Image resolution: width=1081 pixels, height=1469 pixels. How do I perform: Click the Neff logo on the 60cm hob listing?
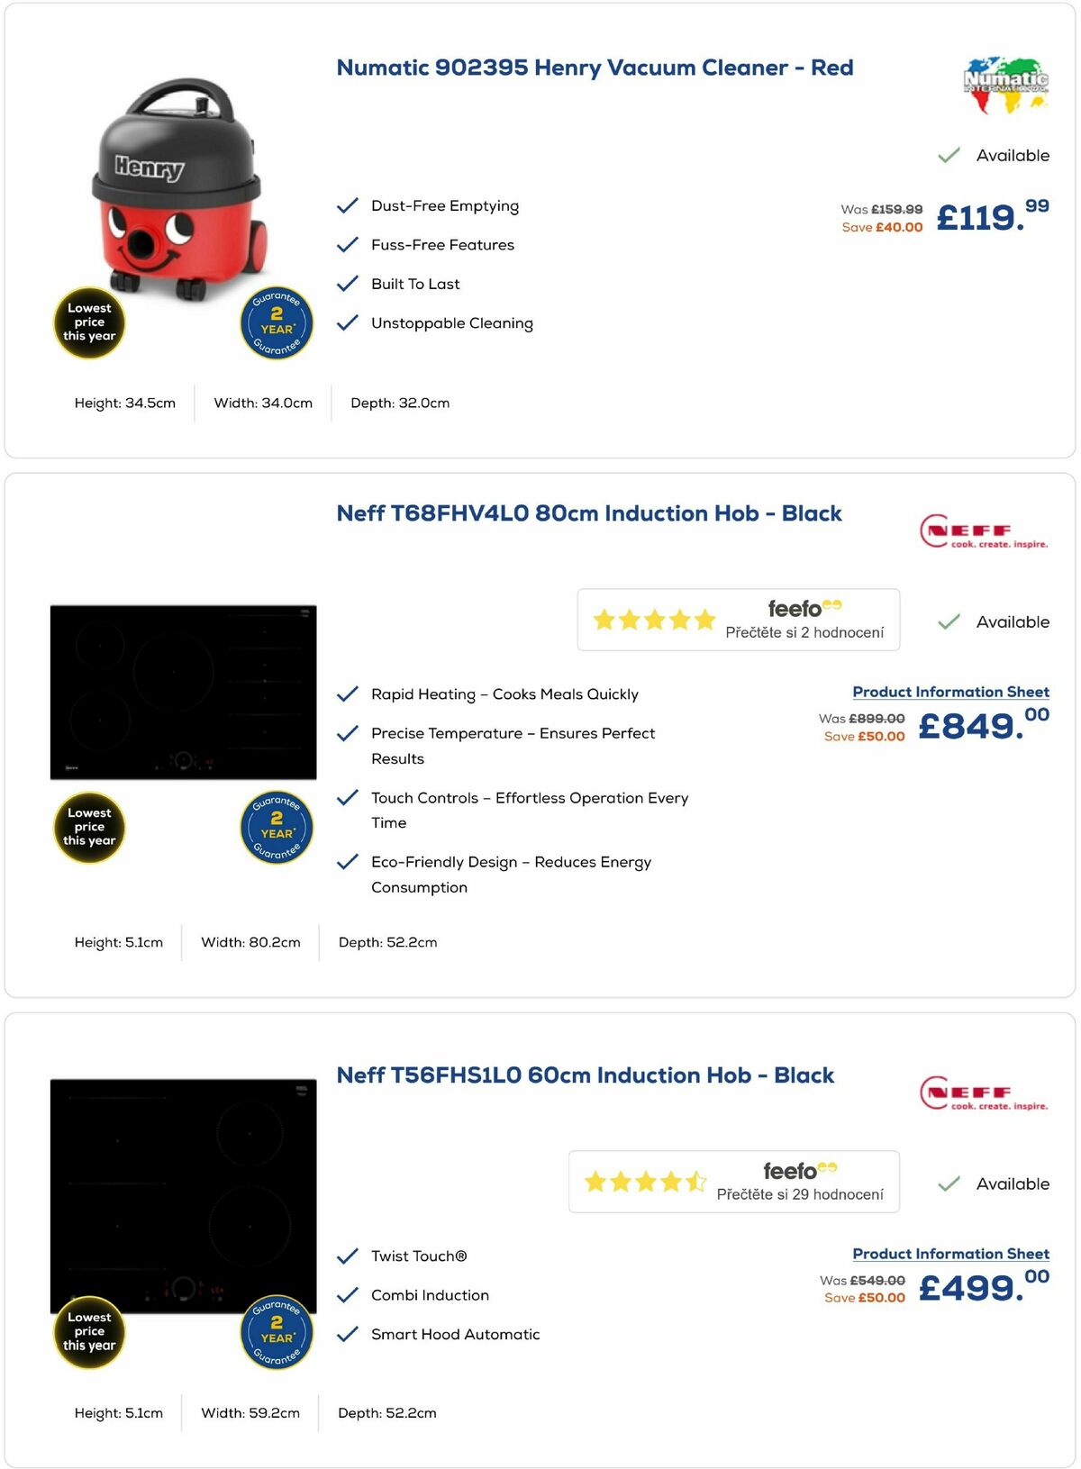click(x=984, y=1092)
